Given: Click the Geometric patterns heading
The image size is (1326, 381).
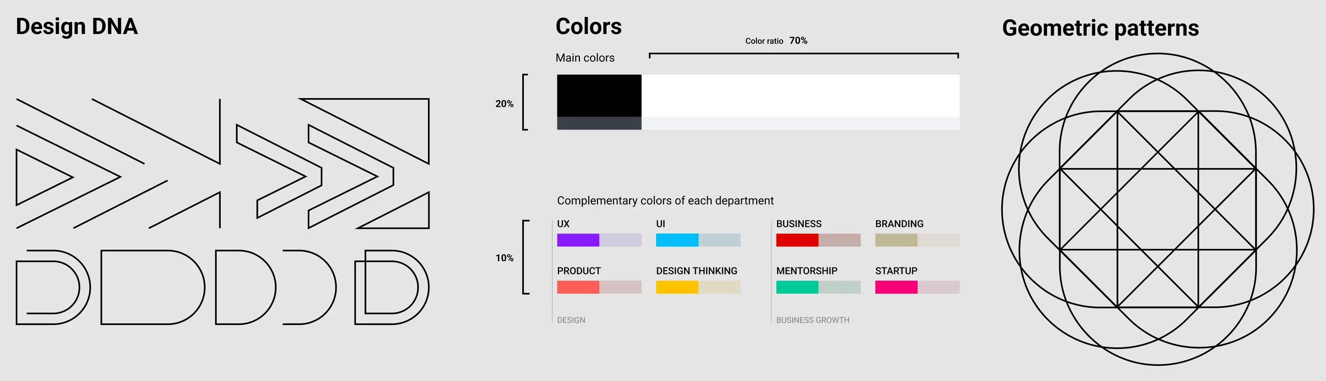Looking at the screenshot, I should click(x=1101, y=28).
